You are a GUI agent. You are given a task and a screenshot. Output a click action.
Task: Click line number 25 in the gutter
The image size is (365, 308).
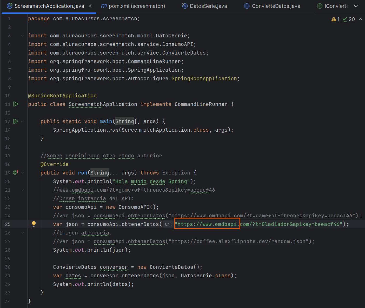(x=8, y=224)
